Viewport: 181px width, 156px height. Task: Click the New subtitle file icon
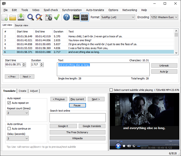pos(5,17)
